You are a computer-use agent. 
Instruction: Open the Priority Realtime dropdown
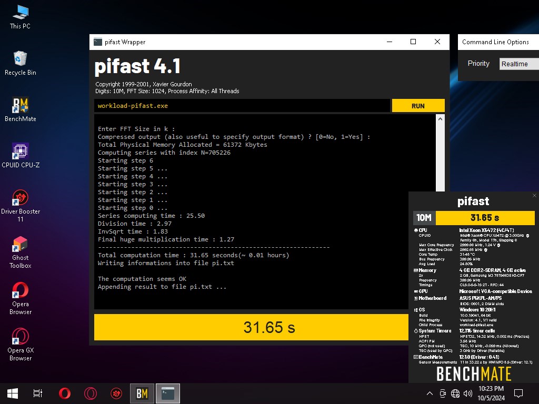tap(519, 64)
